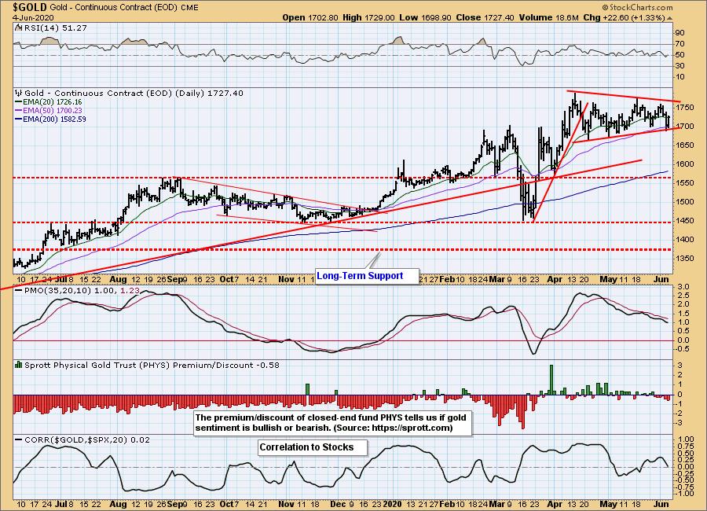Click the StockCharts.com copyright text
The image size is (707, 511).
click(x=637, y=7)
